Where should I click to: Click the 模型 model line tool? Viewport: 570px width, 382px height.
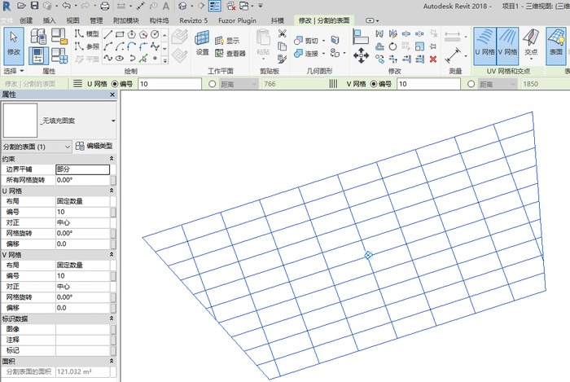click(86, 34)
